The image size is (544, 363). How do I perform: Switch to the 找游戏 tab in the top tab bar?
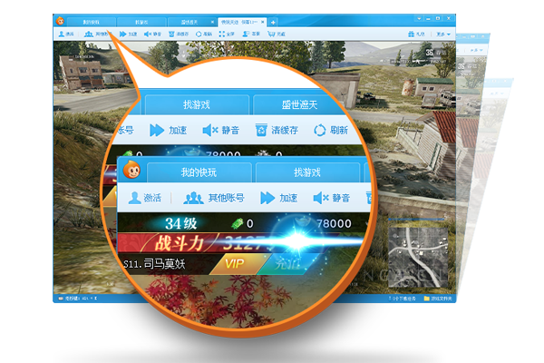[x=141, y=22]
